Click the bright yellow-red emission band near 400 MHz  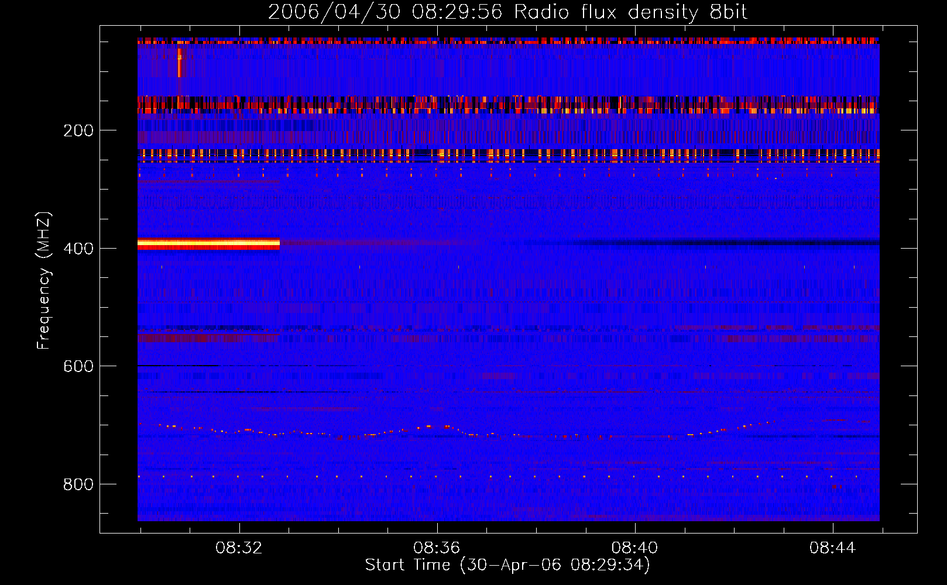[208, 244]
